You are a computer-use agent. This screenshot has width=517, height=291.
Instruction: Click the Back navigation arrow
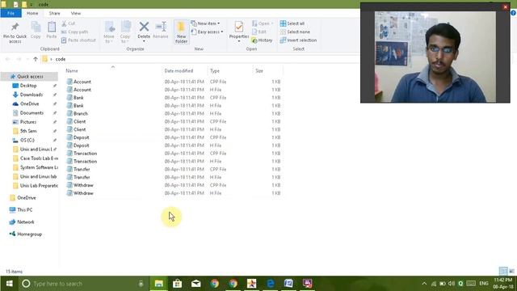pos(7,59)
